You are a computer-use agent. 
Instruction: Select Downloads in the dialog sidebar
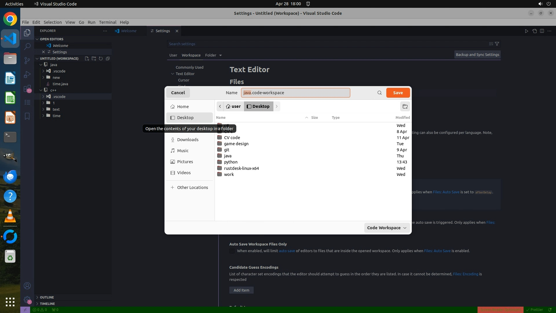[x=188, y=140]
